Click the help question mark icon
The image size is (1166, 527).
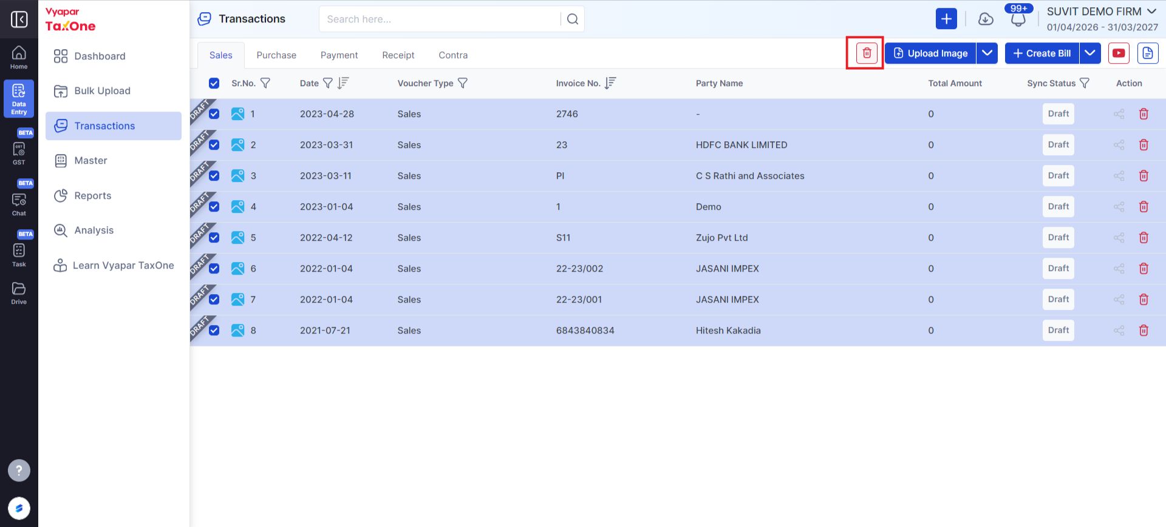pyautogui.click(x=19, y=470)
